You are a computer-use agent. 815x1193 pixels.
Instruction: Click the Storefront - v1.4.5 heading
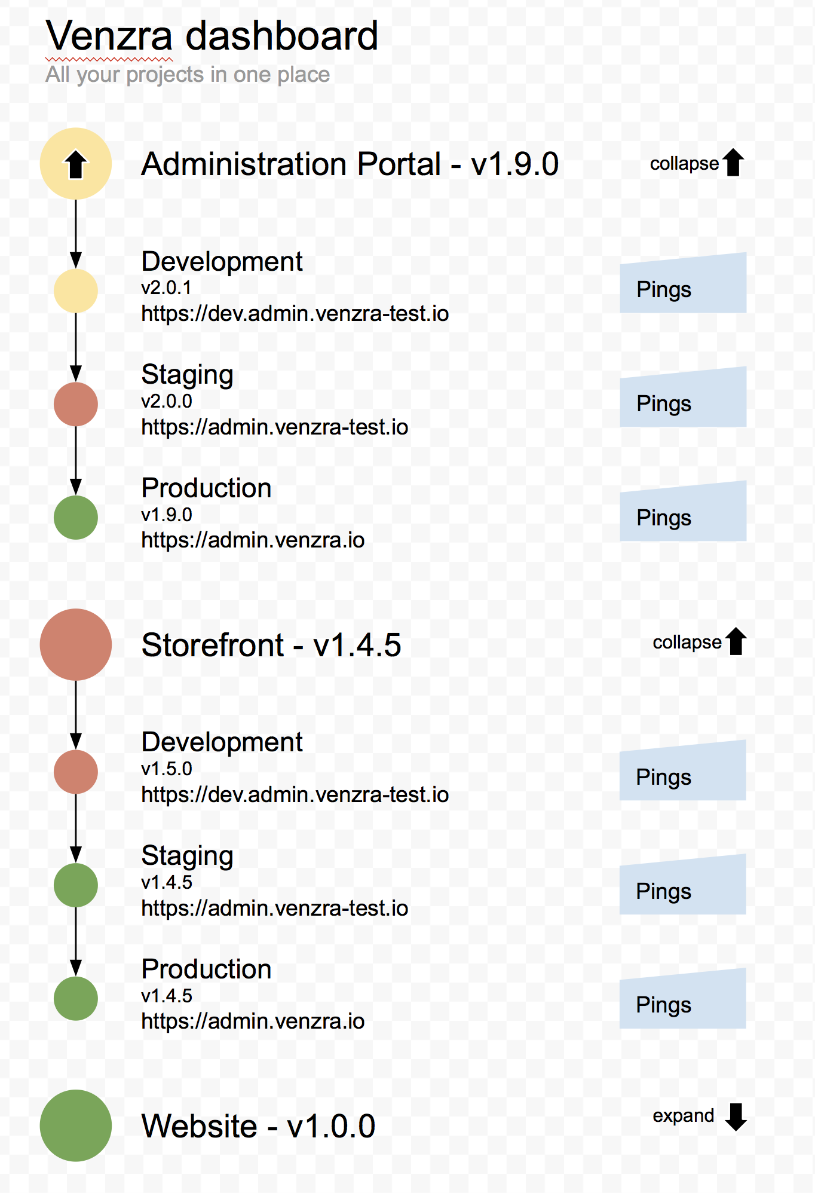pyautogui.click(x=271, y=645)
